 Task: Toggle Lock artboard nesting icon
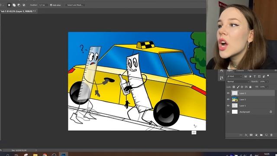pos(246,87)
